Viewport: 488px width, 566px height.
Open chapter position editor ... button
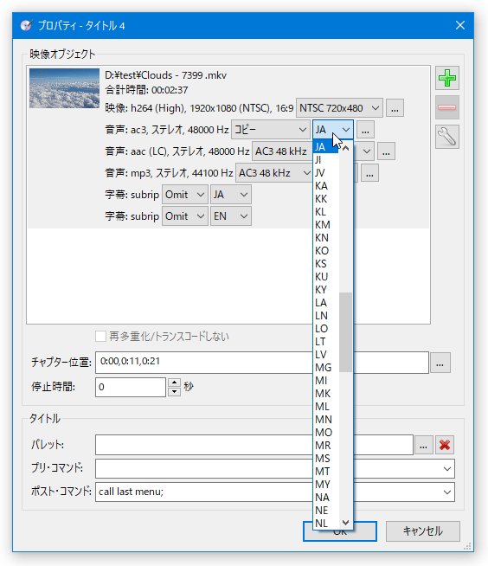pos(440,363)
